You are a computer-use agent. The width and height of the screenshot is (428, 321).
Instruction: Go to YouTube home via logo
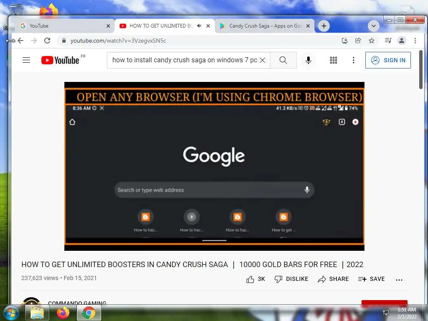(x=60, y=60)
